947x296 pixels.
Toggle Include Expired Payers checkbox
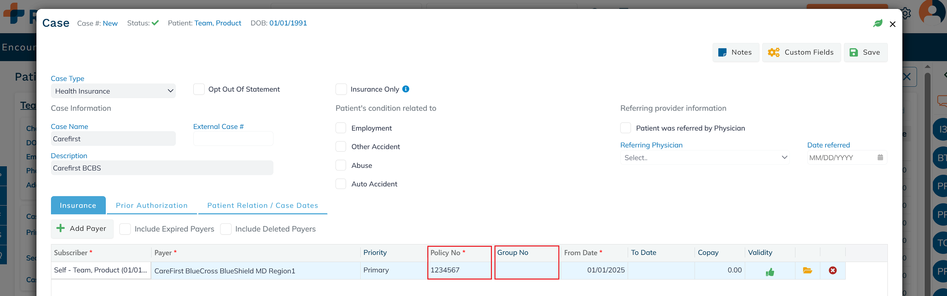[125, 229]
